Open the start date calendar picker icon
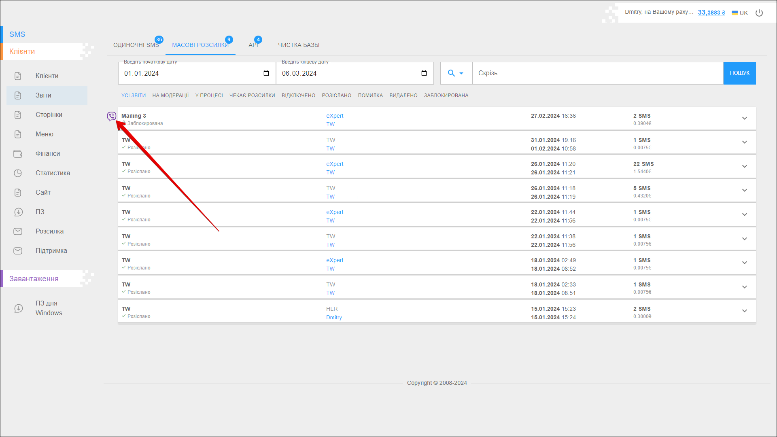This screenshot has height=437, width=777. [266, 73]
